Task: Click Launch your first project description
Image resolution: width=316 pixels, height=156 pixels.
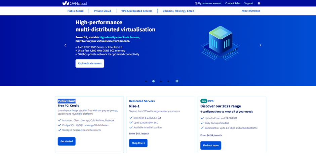Action: click(87, 112)
